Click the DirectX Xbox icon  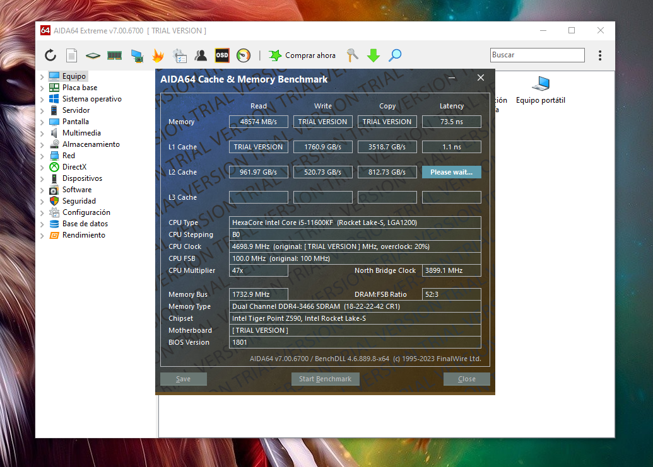click(x=54, y=167)
